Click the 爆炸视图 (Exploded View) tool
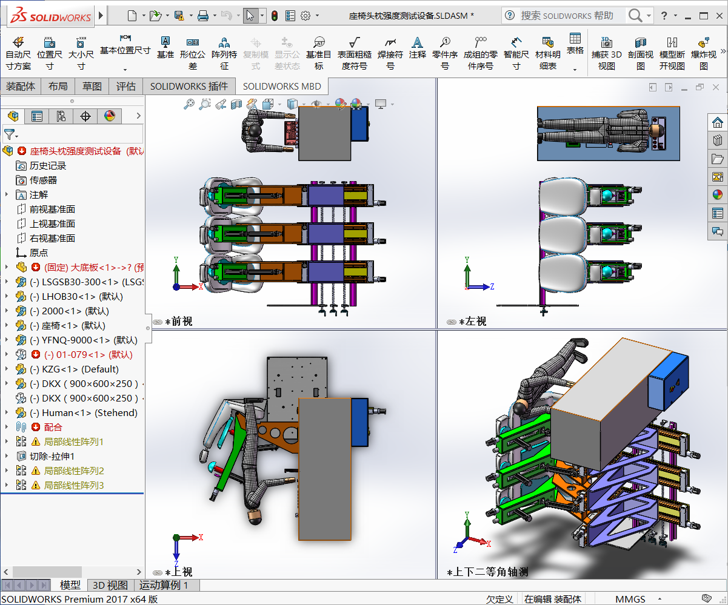This screenshot has width=728, height=605. tap(704, 53)
